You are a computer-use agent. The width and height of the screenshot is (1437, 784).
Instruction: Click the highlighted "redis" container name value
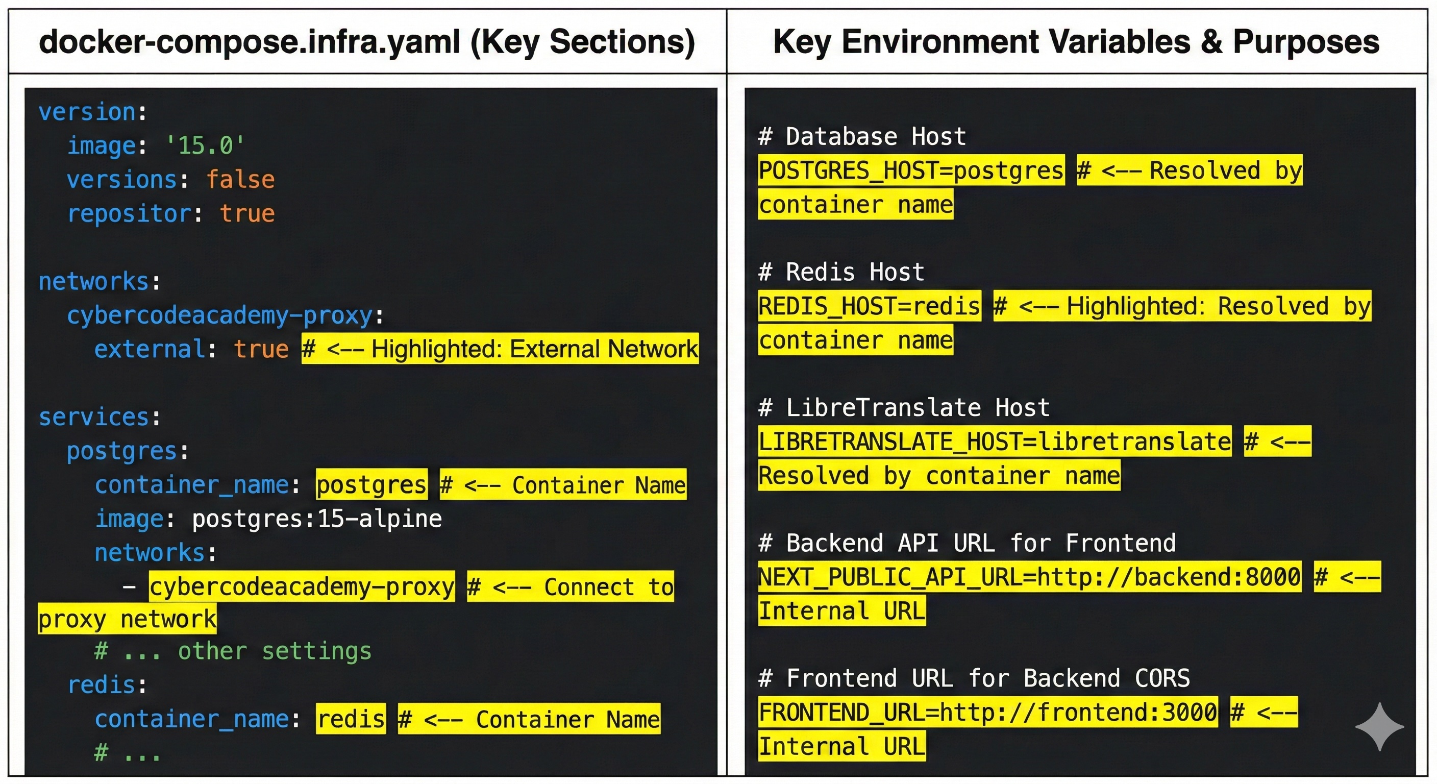pos(351,719)
